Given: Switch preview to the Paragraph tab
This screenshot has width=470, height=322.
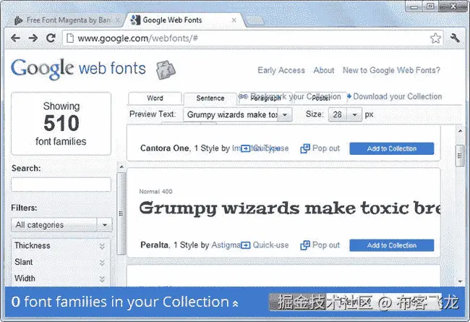Looking at the screenshot, I should click(x=265, y=98).
